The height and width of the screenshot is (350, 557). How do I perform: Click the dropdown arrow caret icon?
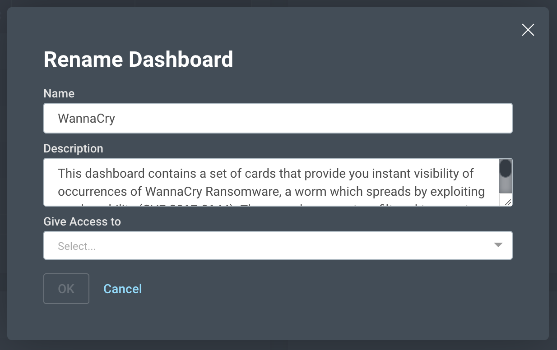tap(498, 245)
